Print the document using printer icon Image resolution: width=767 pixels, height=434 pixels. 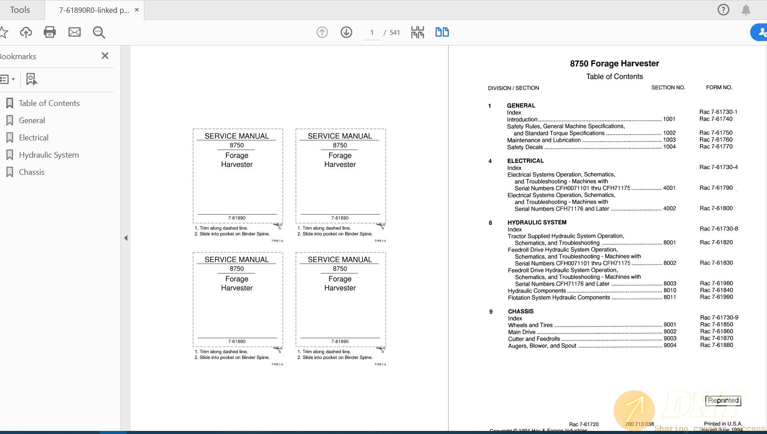(50, 32)
